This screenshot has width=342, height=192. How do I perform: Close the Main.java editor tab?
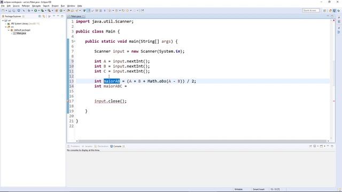coord(83,17)
